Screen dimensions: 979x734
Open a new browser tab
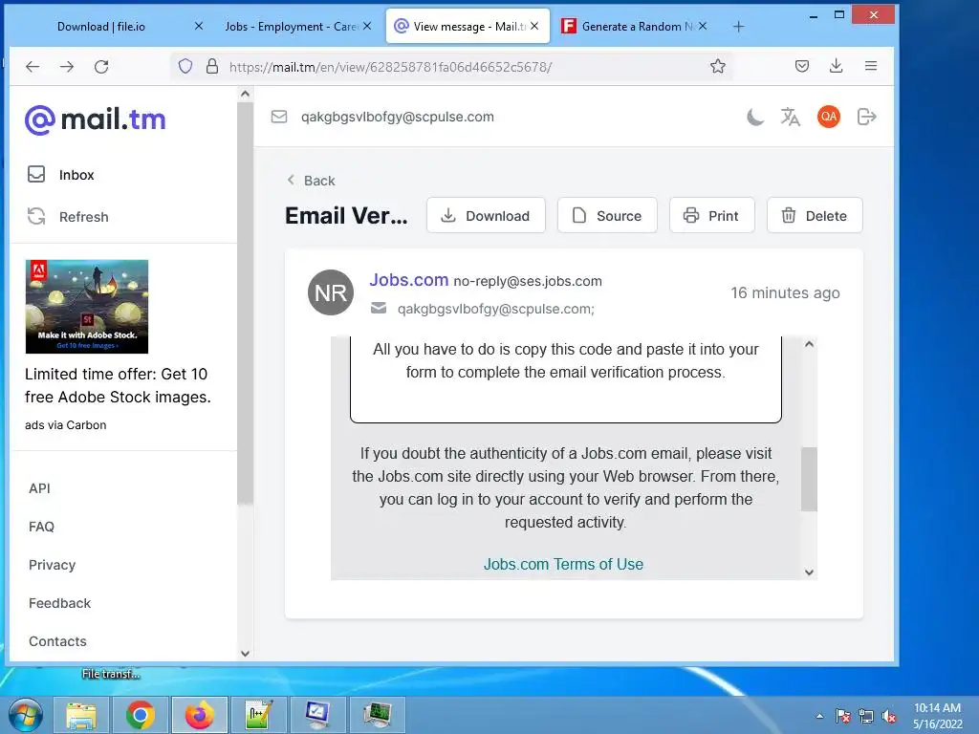(x=739, y=26)
